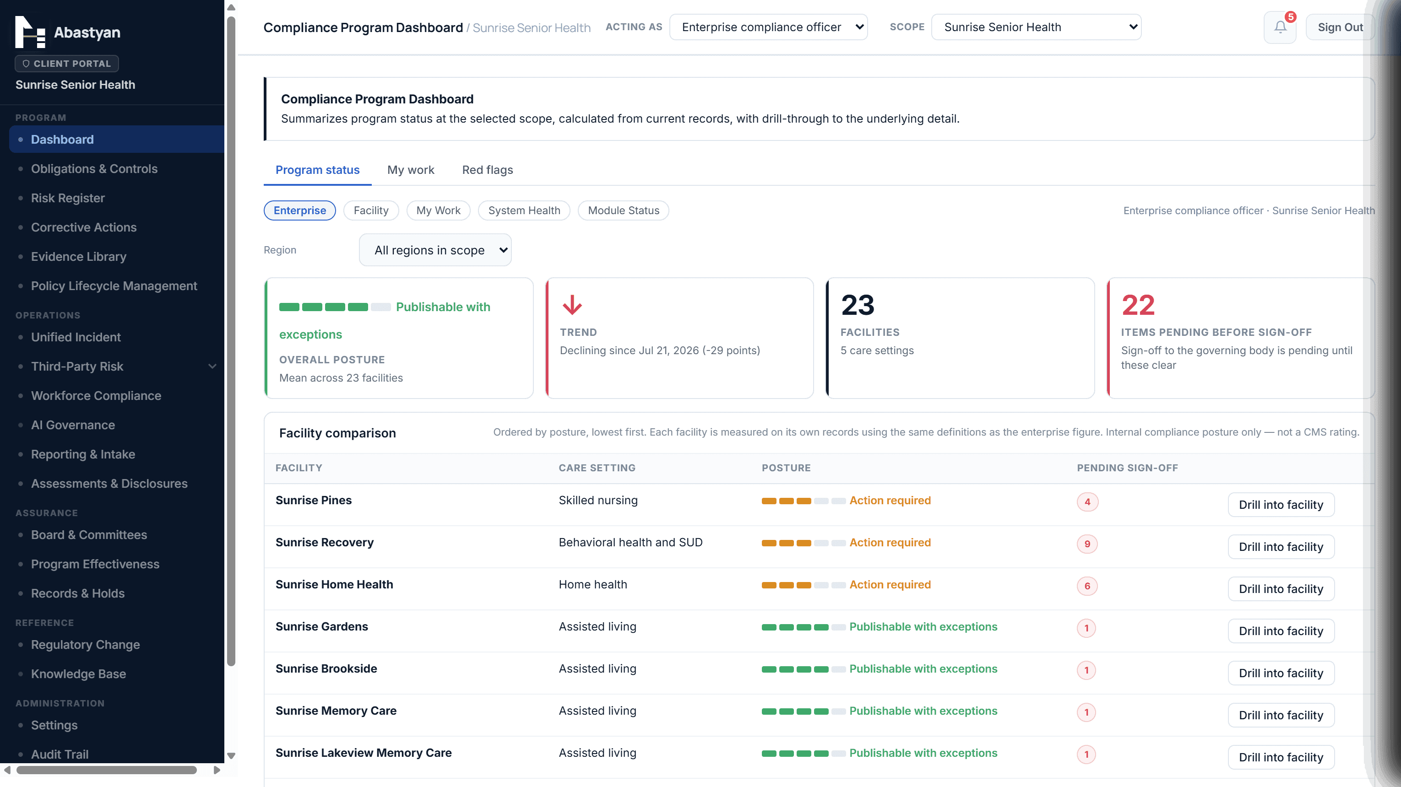Screen dimensions: 1401x787
Task: Open the Region filter dropdown
Action: [x=435, y=250]
